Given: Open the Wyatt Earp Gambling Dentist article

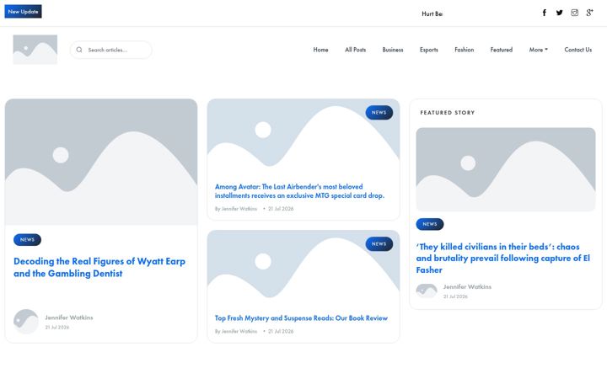Looking at the screenshot, I should 99,267.
